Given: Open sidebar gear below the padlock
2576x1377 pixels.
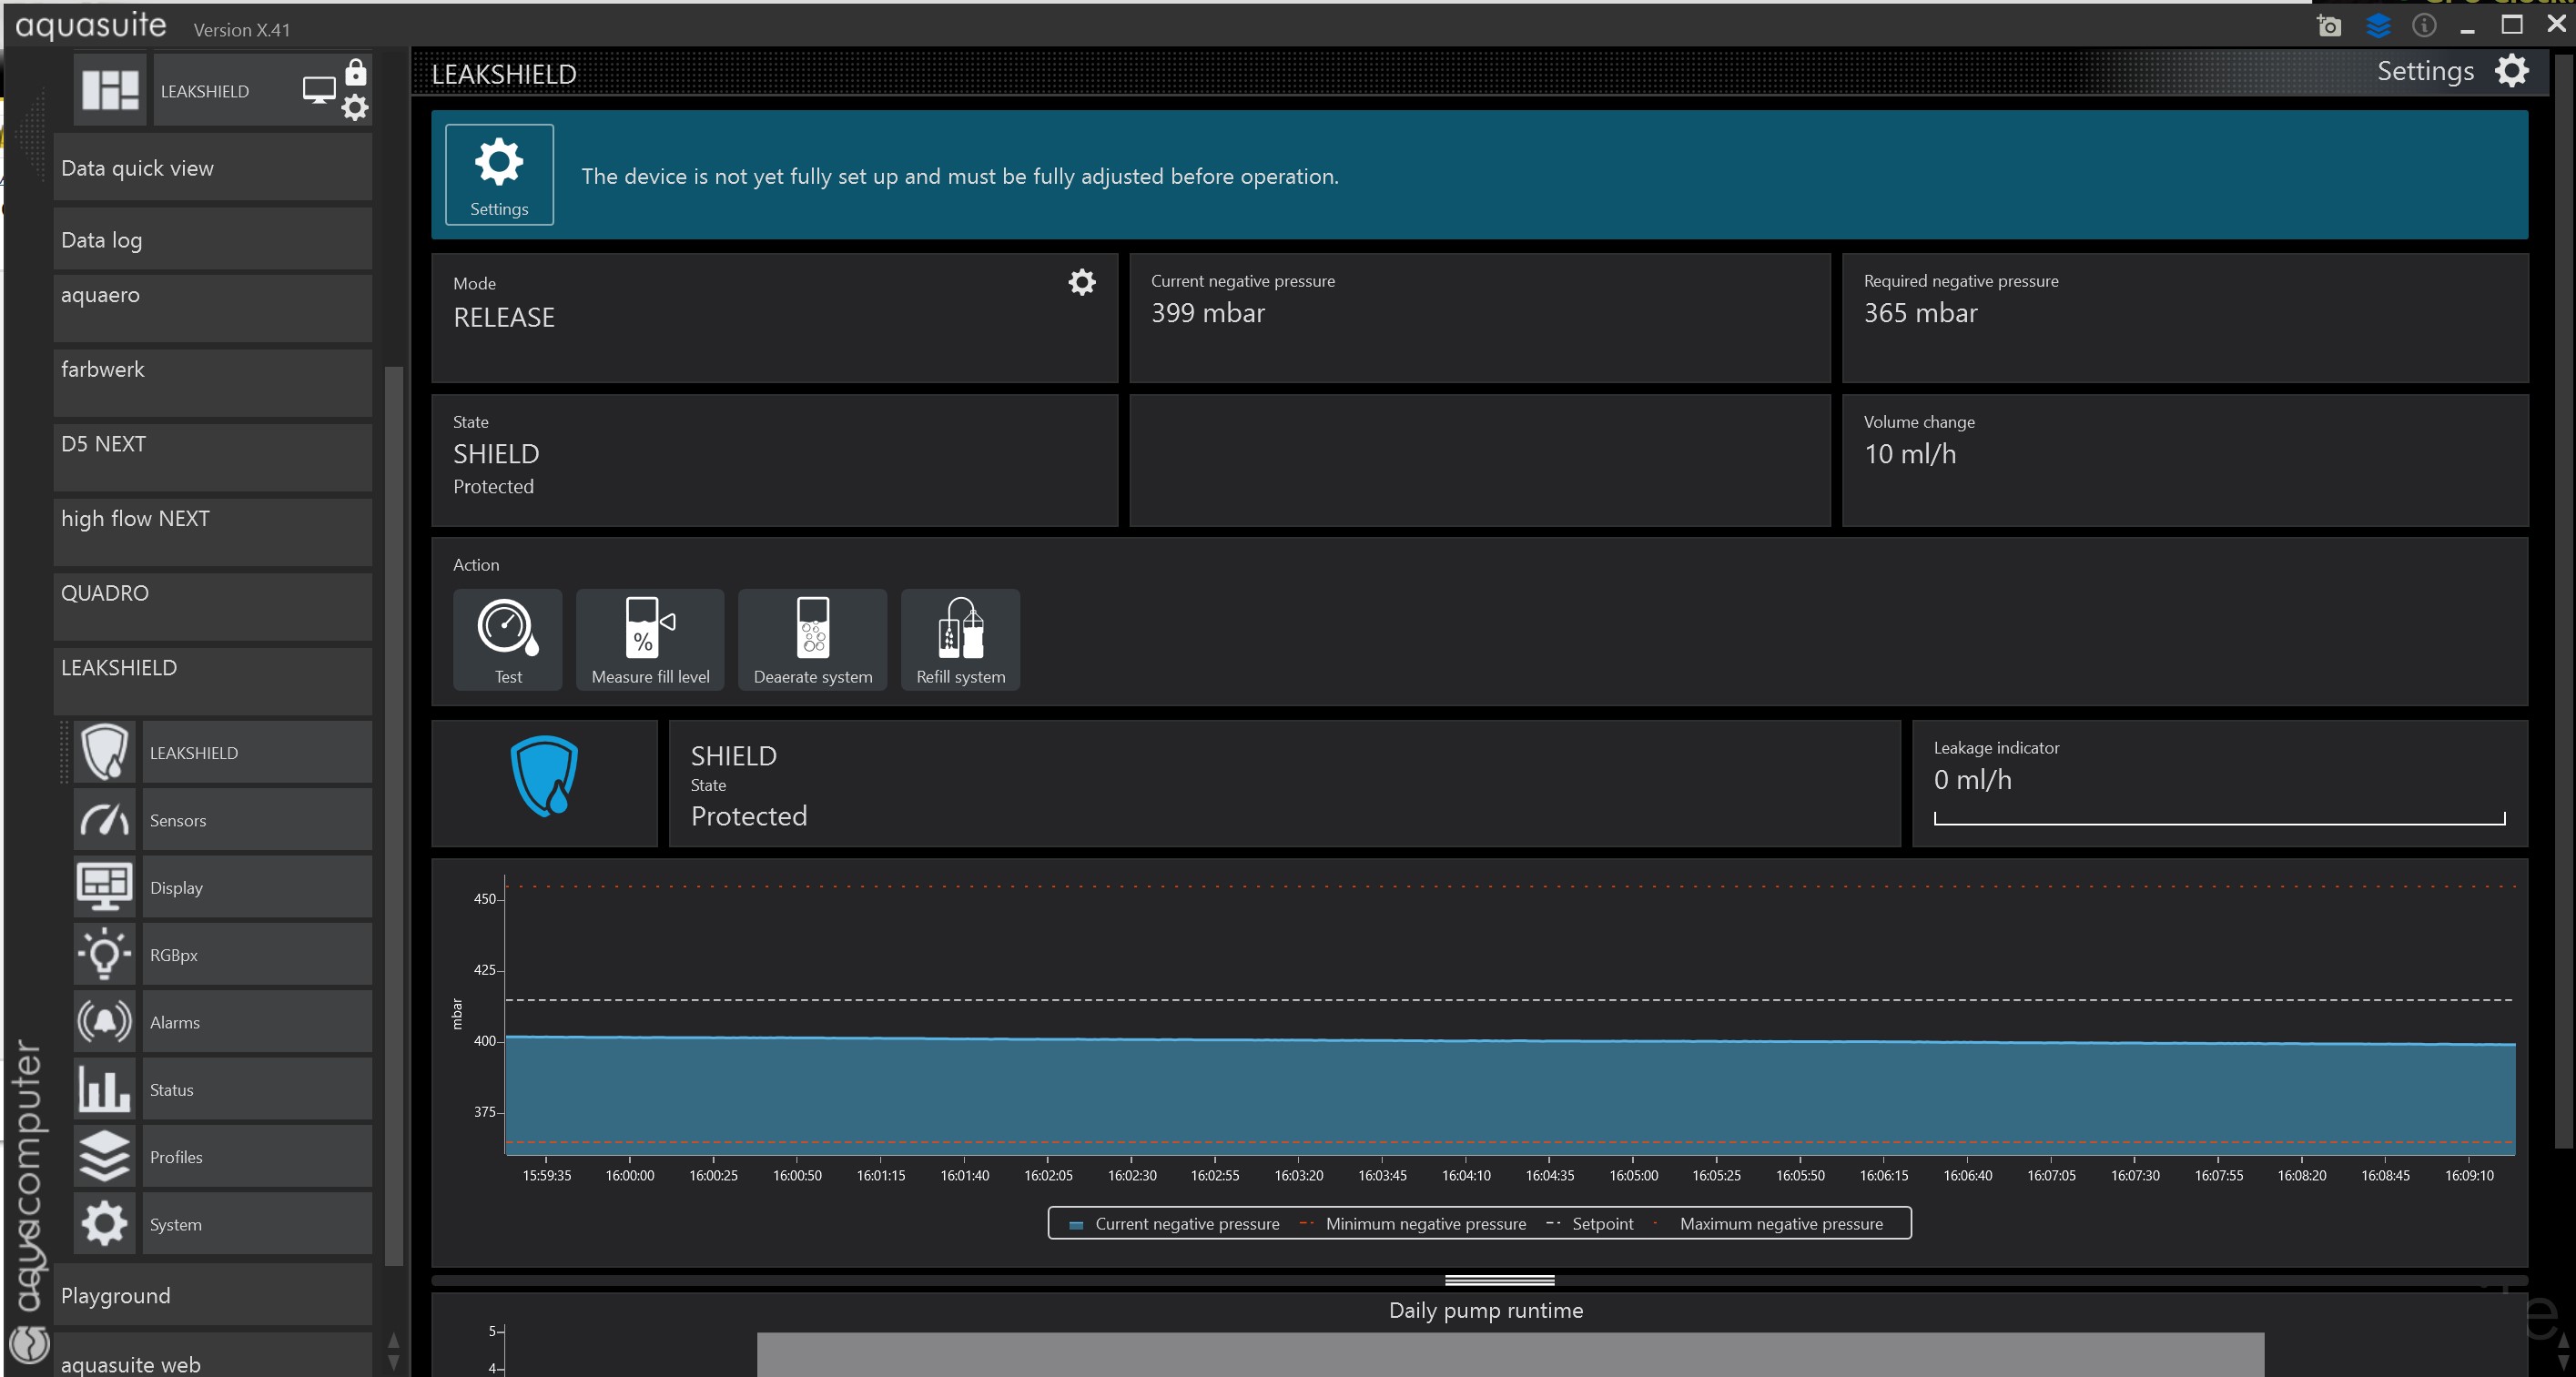Looking at the screenshot, I should tap(355, 107).
